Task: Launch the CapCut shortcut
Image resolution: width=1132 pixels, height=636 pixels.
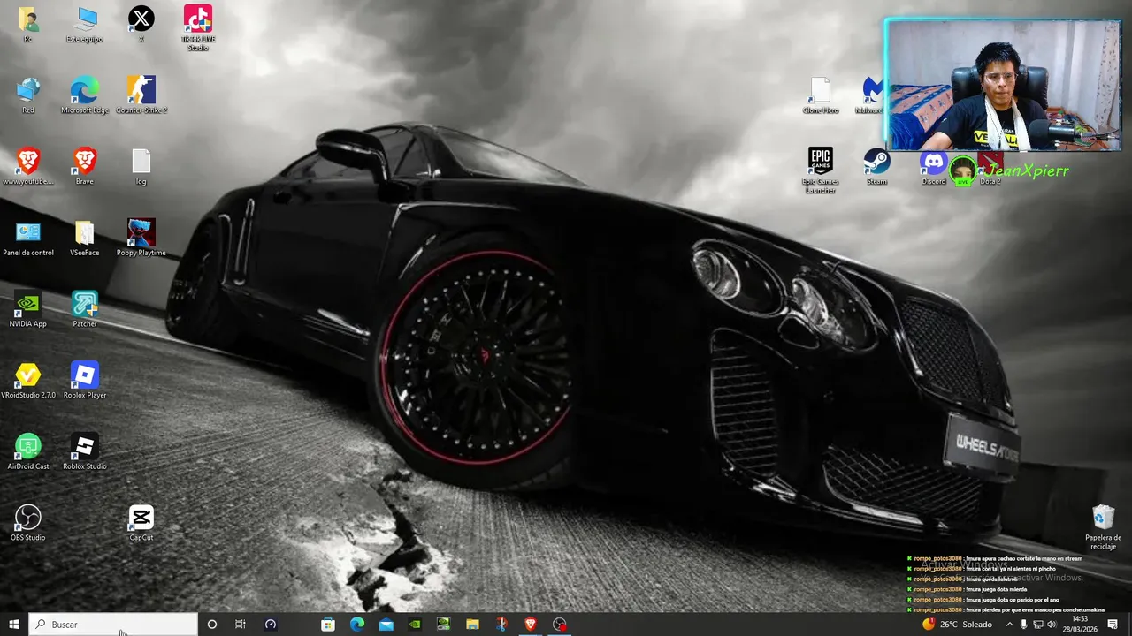Action: pyautogui.click(x=141, y=523)
